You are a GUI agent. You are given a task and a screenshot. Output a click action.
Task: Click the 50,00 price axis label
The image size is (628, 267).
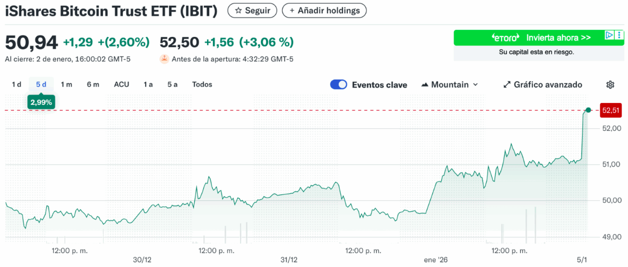coord(611,200)
